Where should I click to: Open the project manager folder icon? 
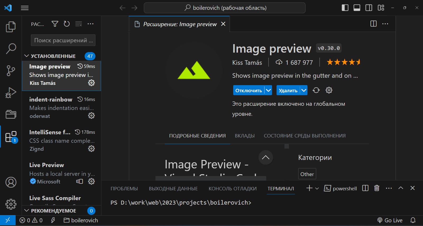[11, 114]
